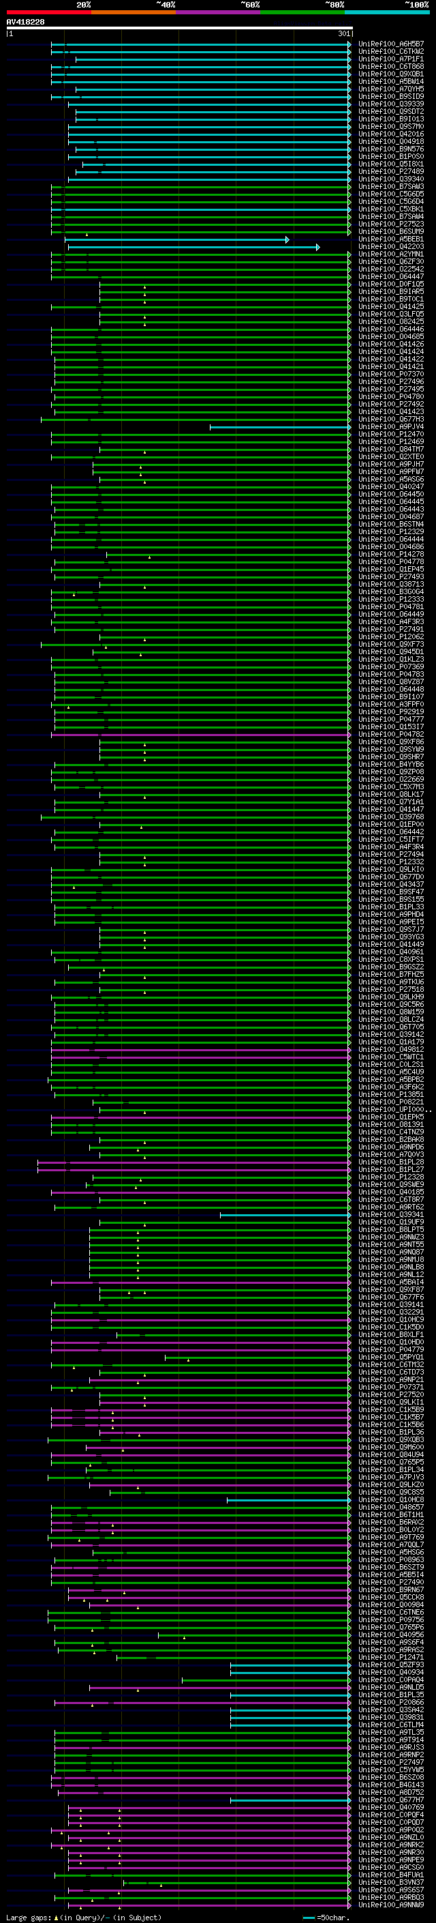Image resolution: width=436 pixels, height=1923 pixels.
Task: Select hit label UniRef100_C5XBK1
Action: click(391, 209)
